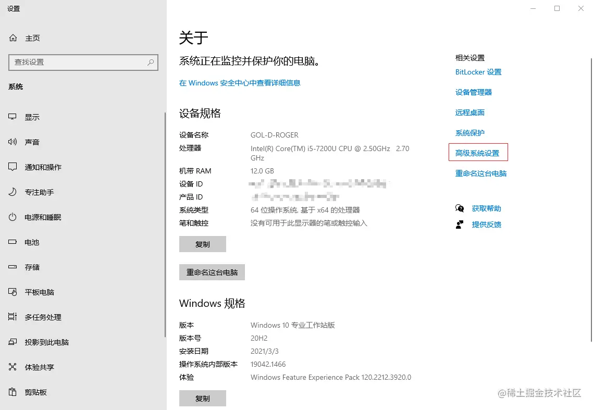Open 高级系统设置 link

[x=478, y=153]
